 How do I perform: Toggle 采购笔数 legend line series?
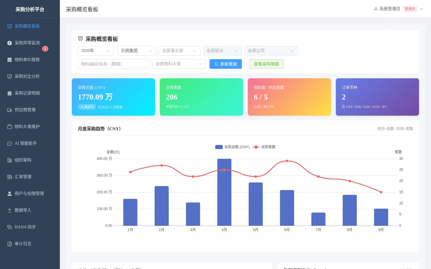pyautogui.click(x=264, y=147)
